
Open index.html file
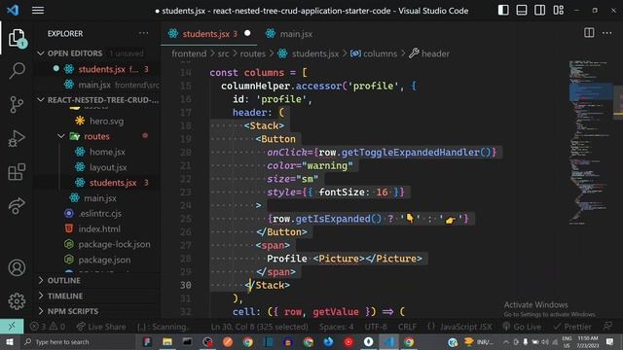pos(98,229)
